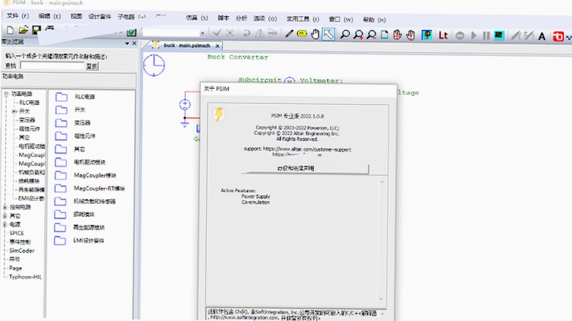This screenshot has height=321, width=572.
Task: Expand the 控制电路 tree node
Action: (5, 207)
